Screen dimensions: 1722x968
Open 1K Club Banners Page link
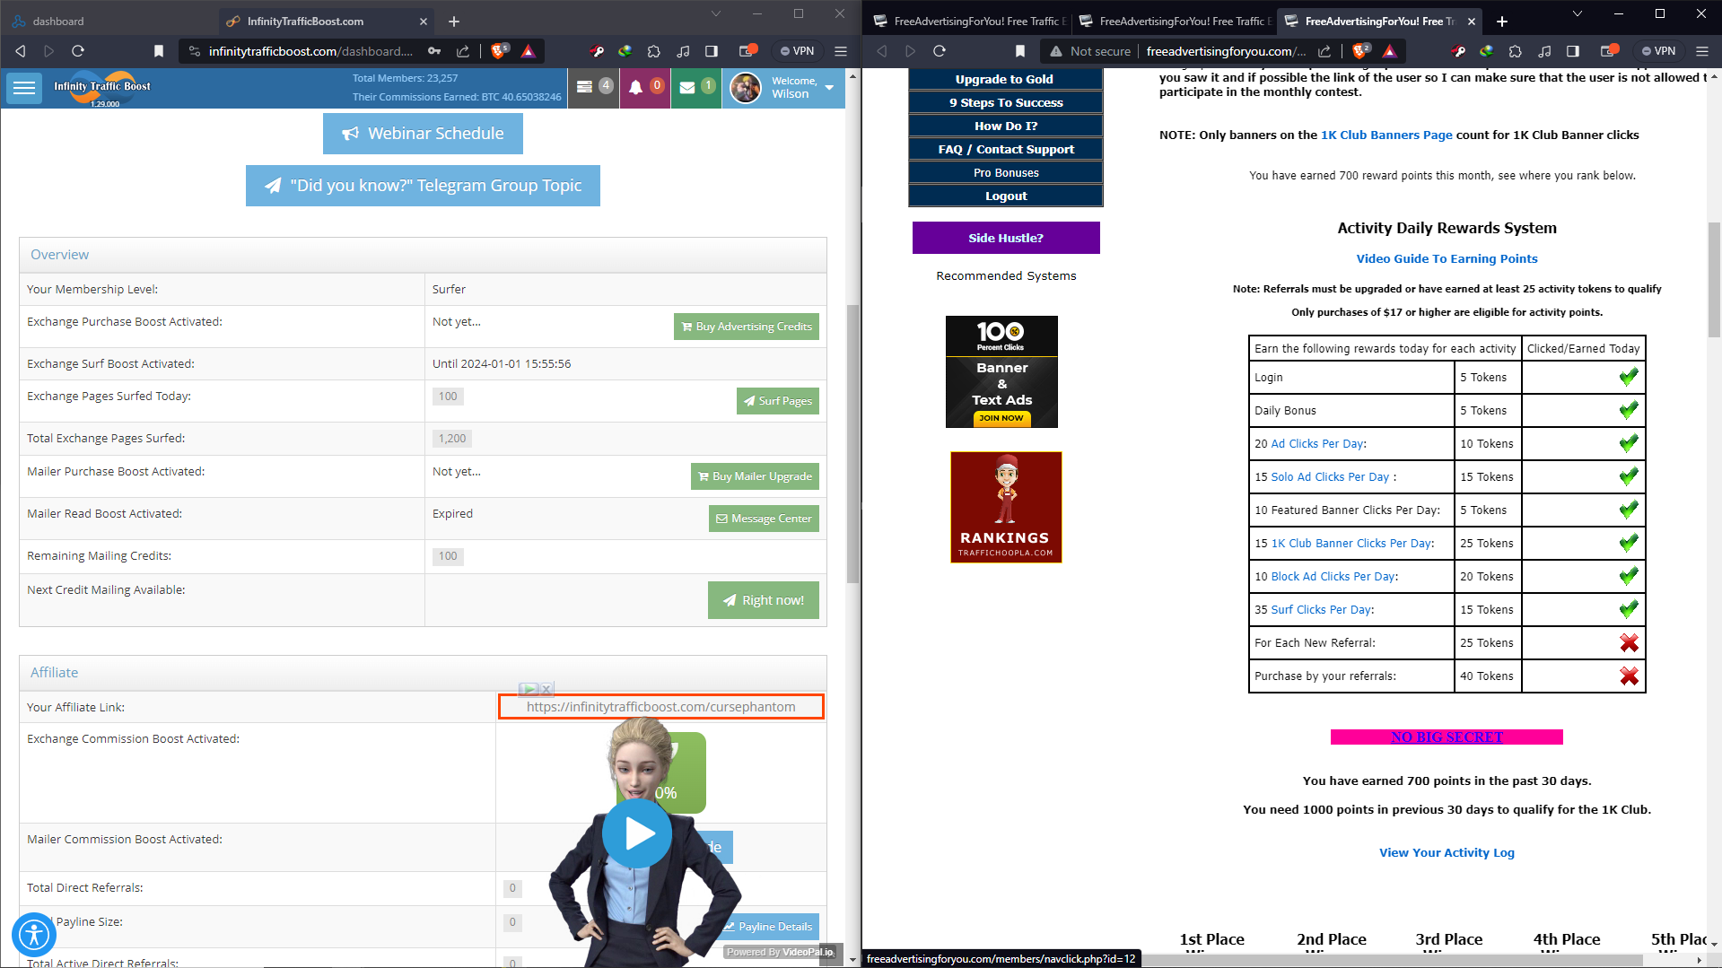pyautogui.click(x=1386, y=135)
